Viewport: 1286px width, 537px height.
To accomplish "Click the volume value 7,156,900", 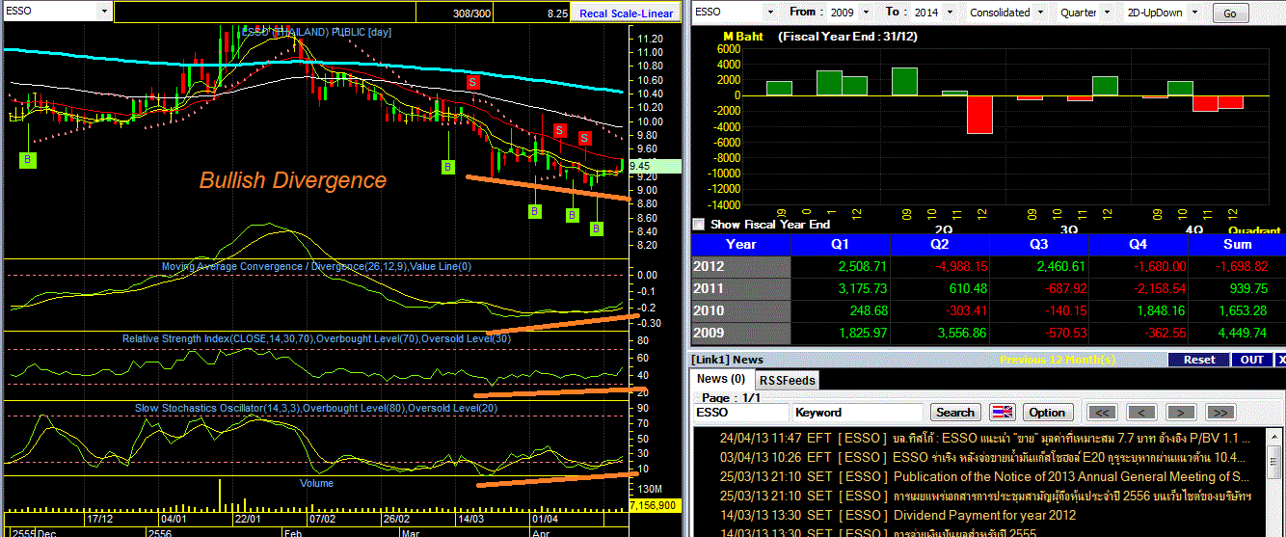I will pos(655,505).
